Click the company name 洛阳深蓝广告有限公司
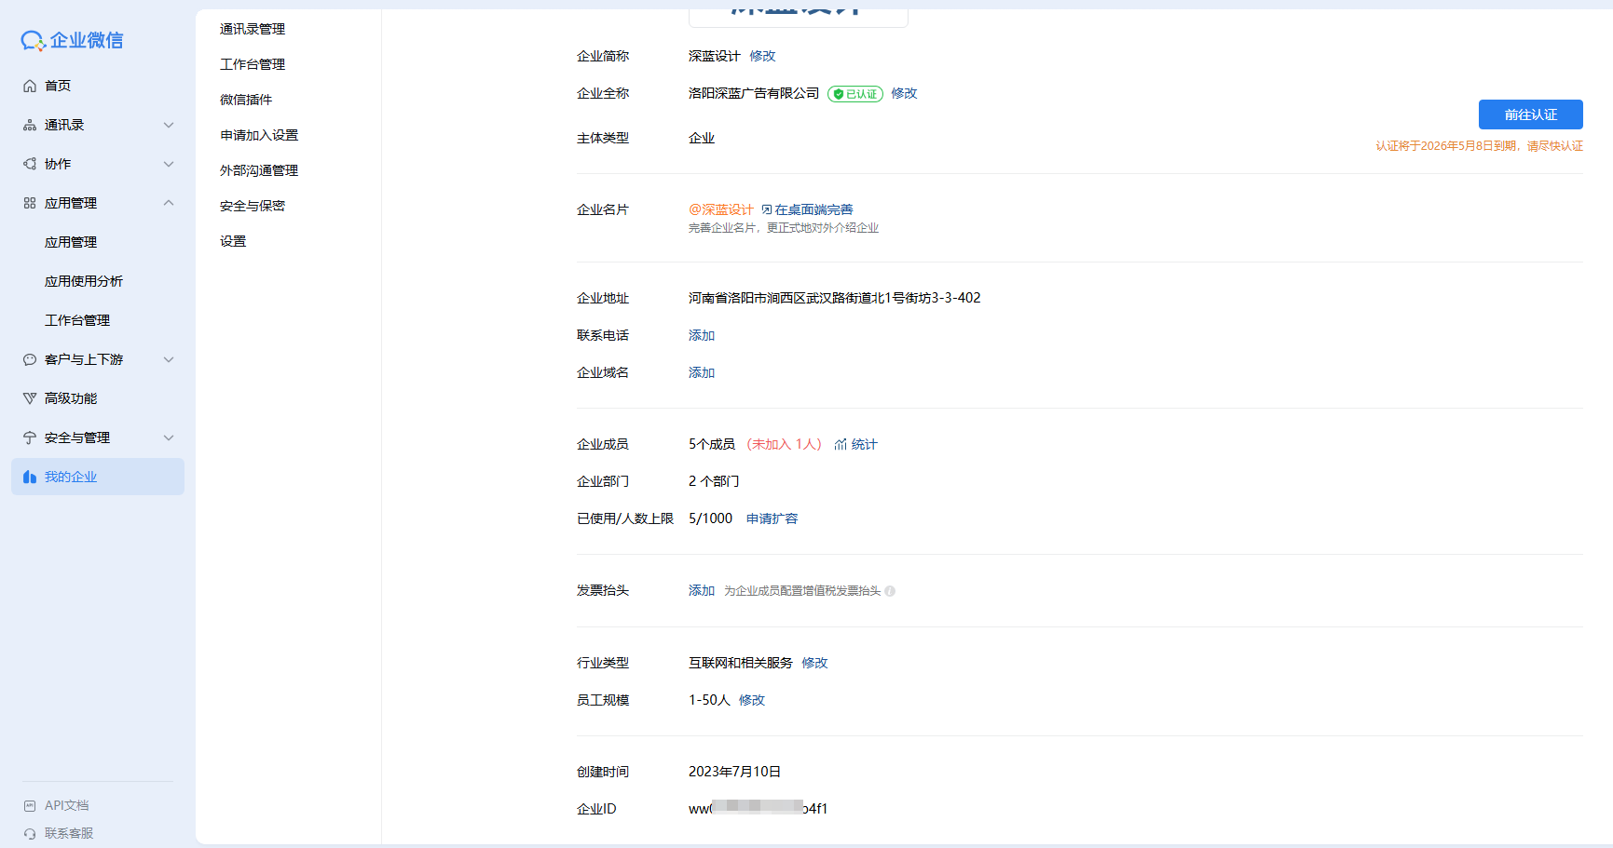Image resolution: width=1613 pixels, height=848 pixels. click(754, 93)
